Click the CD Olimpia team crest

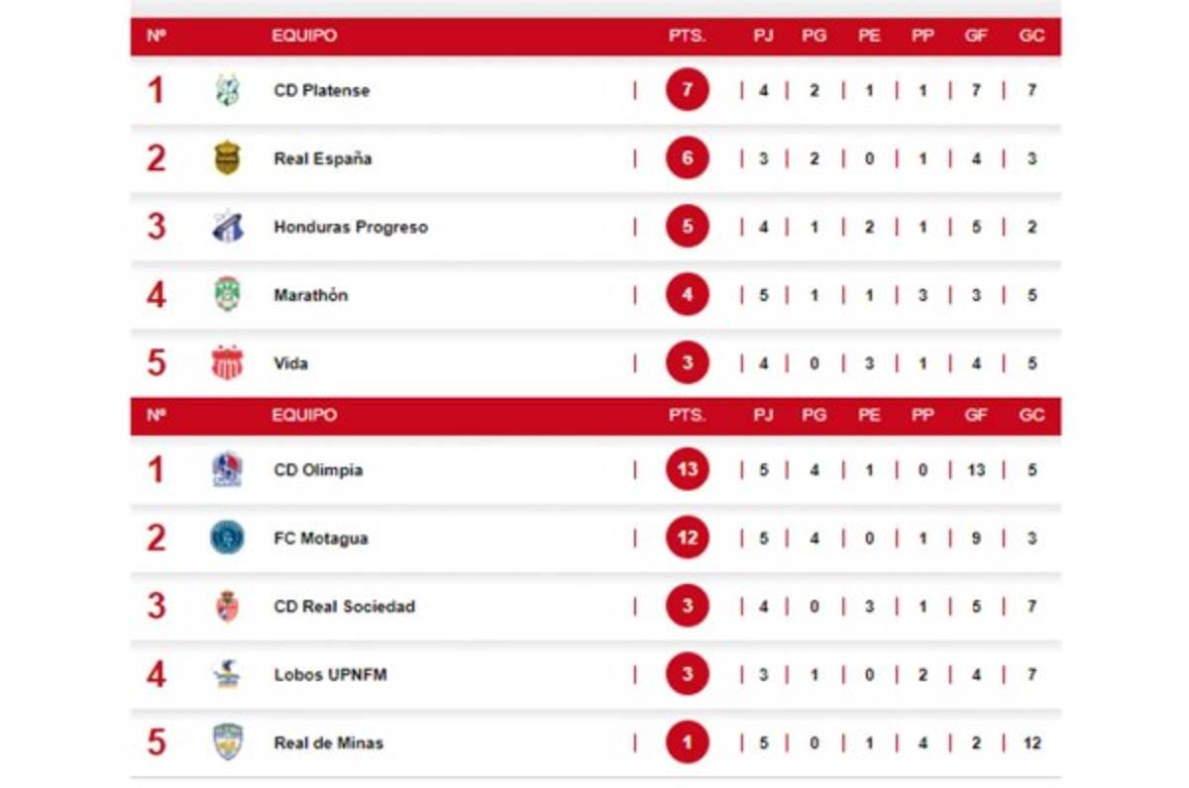[x=227, y=469]
